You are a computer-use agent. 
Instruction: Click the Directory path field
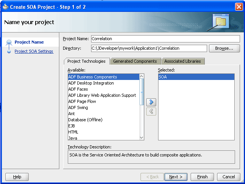[149, 49]
